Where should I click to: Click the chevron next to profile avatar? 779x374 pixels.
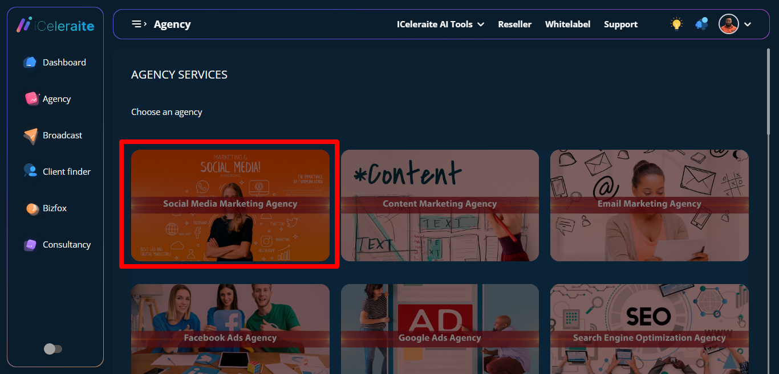tap(748, 24)
